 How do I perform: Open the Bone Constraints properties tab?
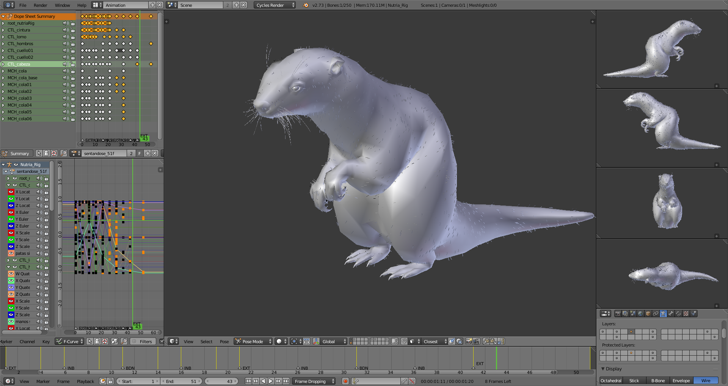[678, 314]
